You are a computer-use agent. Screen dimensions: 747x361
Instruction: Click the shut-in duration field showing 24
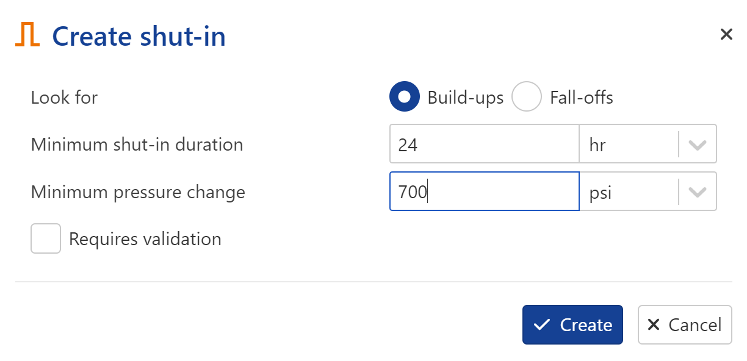point(484,145)
